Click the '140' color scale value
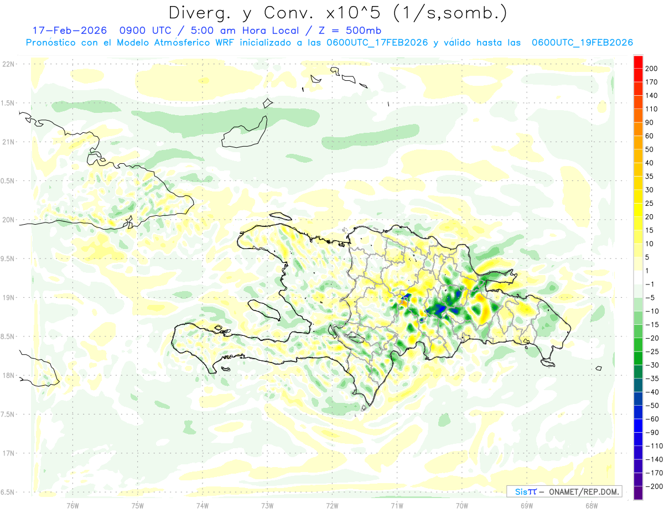The image size is (664, 513). [x=652, y=96]
